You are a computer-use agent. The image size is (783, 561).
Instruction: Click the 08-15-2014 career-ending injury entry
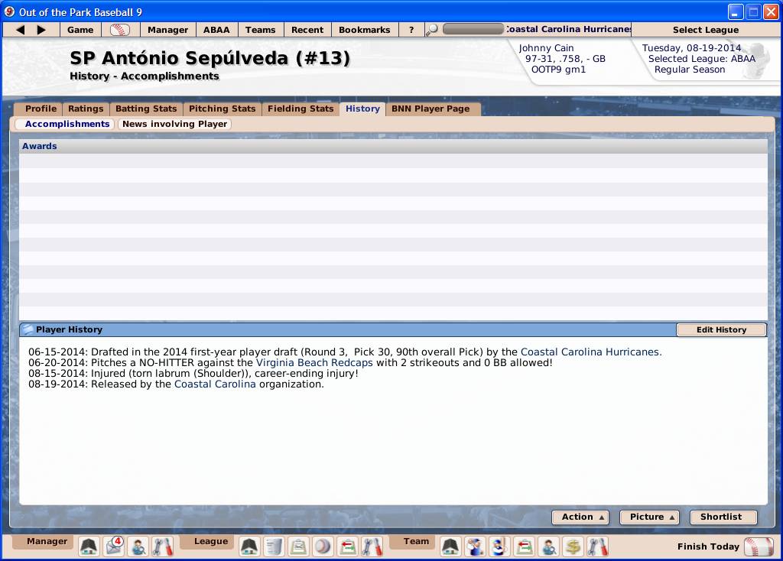click(x=193, y=373)
